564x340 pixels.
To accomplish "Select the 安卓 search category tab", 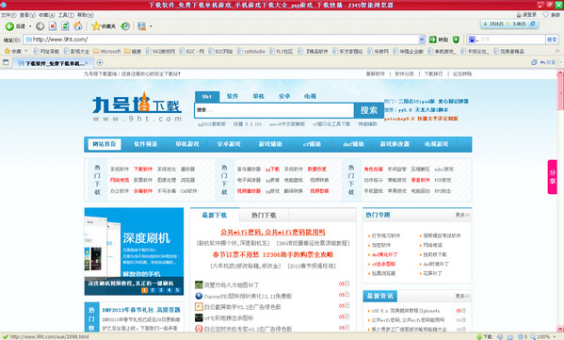I will tap(284, 96).
